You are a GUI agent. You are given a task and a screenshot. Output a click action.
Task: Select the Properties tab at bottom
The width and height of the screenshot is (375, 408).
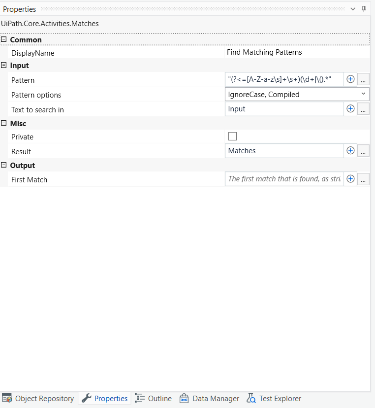pos(104,398)
